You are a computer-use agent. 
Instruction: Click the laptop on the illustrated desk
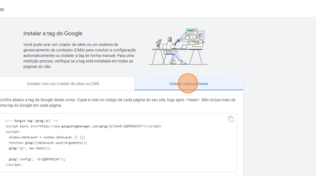click(184, 47)
